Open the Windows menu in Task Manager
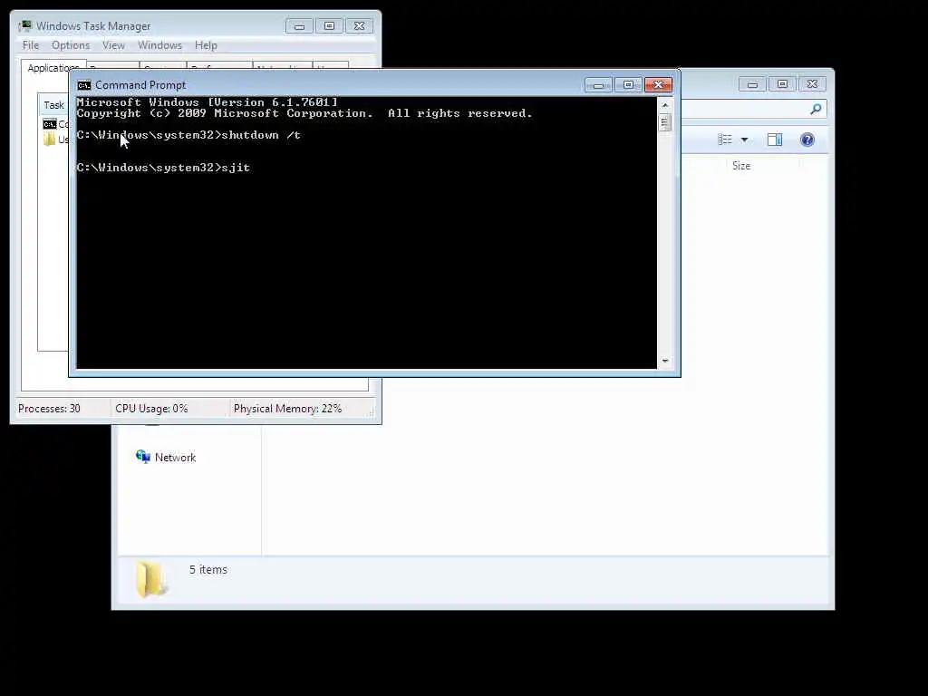Screen dimensions: 928x696 coord(159,45)
